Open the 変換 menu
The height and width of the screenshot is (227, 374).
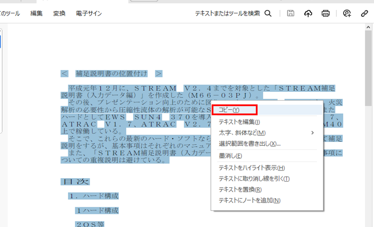[x=59, y=13]
